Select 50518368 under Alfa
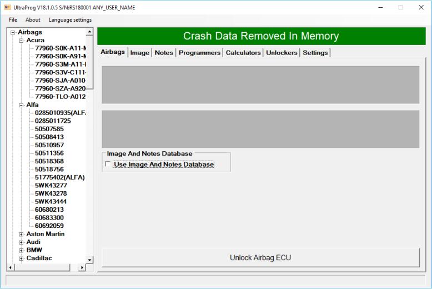432x289 pixels. click(49, 161)
